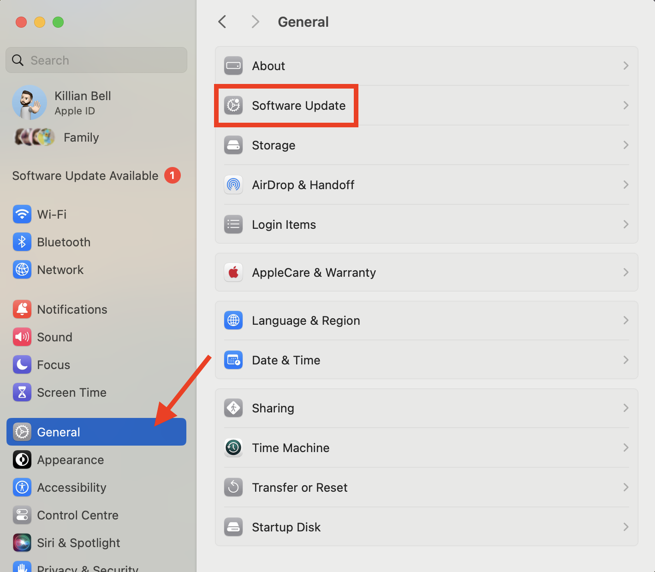655x572 pixels.
Task: Open Software Update
Action: 298,105
